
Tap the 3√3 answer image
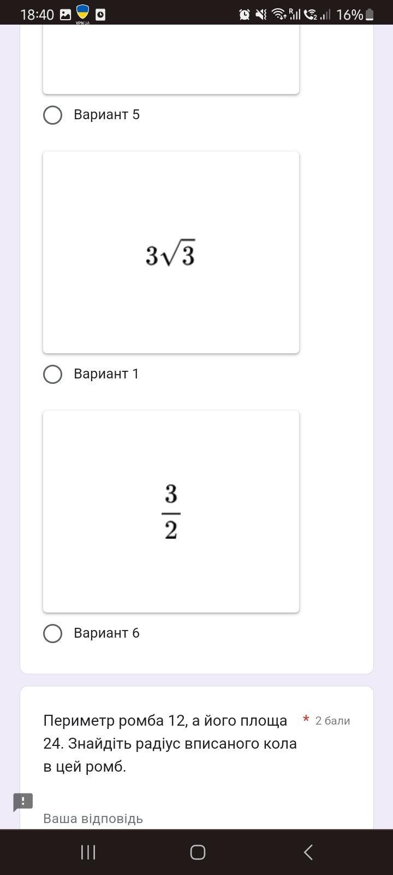click(171, 252)
